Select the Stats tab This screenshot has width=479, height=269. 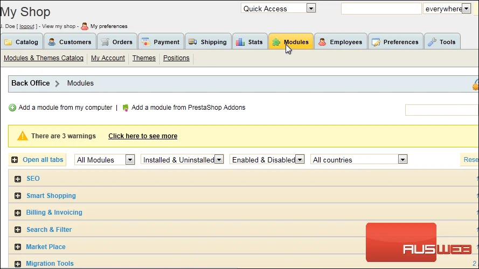click(x=250, y=41)
